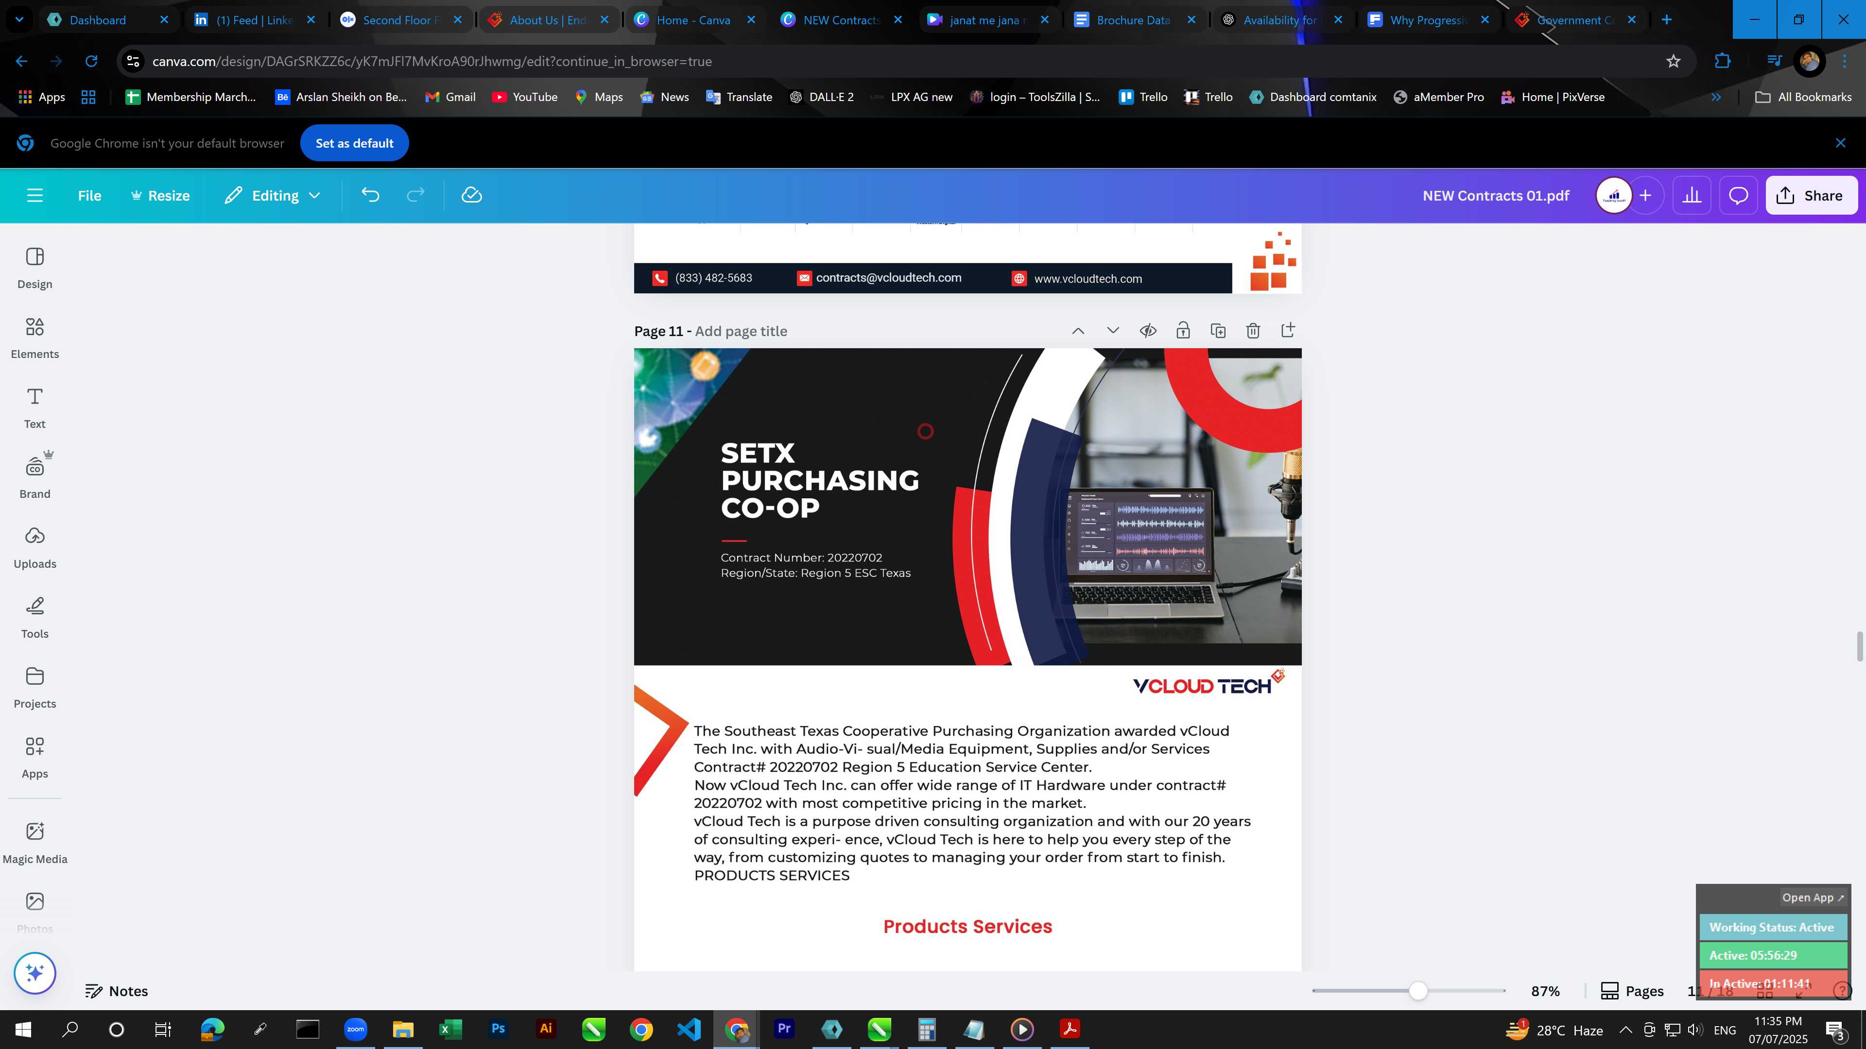Open the YouTube bookmark
Viewport: 1866px width, 1049px height.
[524, 97]
